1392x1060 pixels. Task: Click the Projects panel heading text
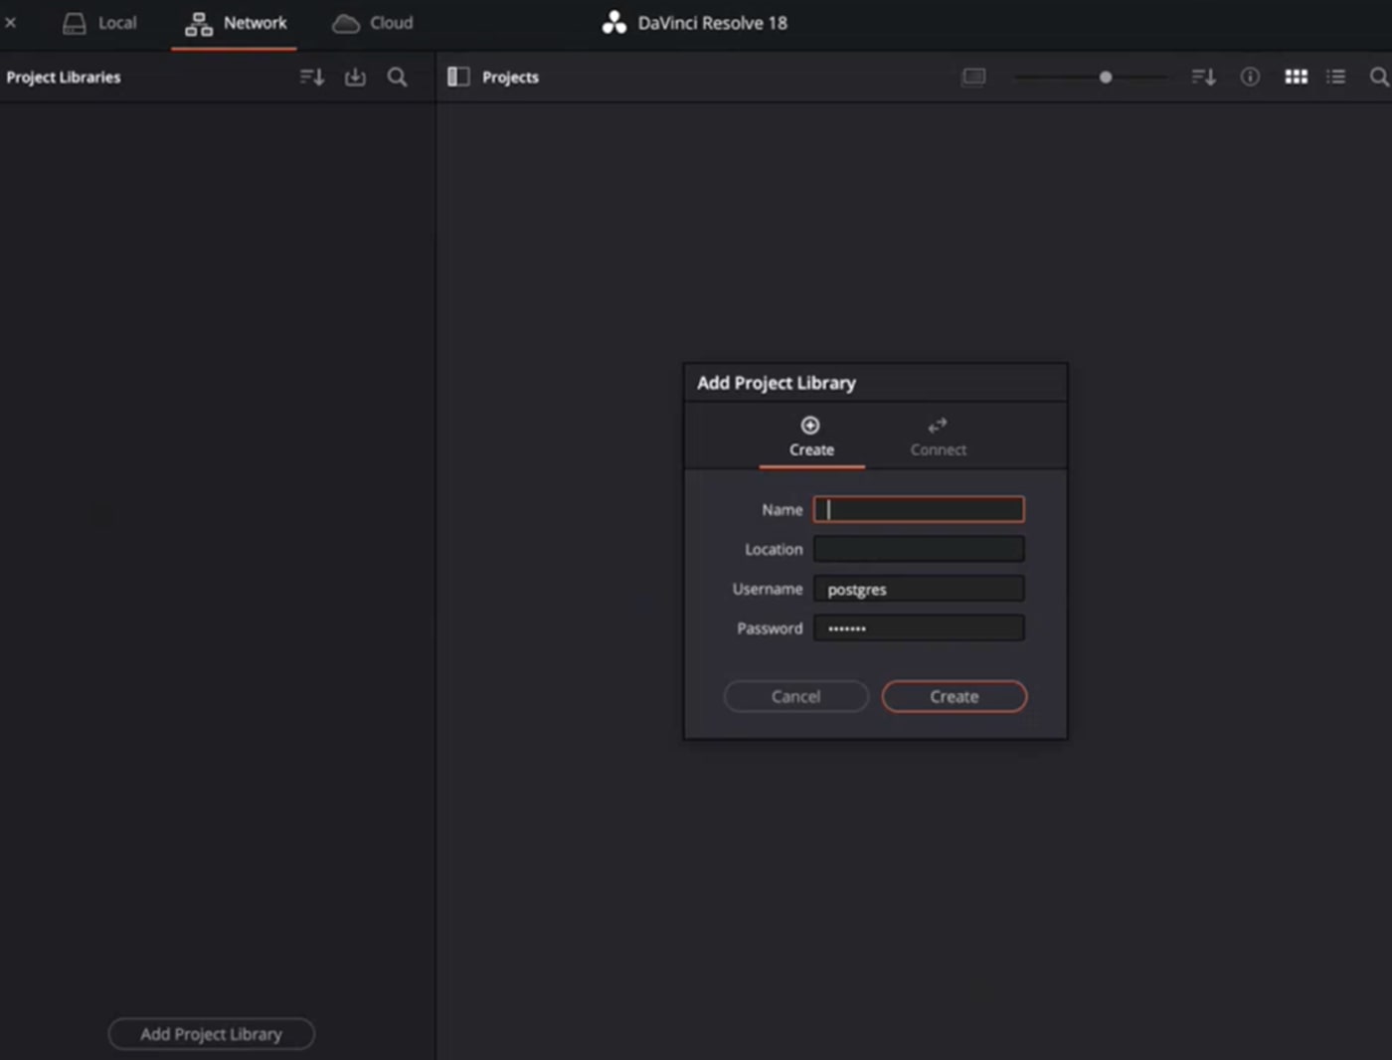[x=510, y=77]
